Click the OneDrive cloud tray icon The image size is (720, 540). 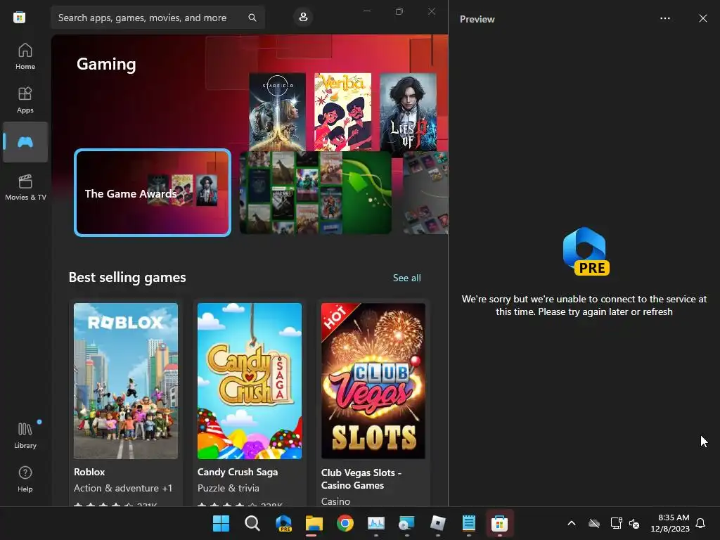(x=594, y=523)
